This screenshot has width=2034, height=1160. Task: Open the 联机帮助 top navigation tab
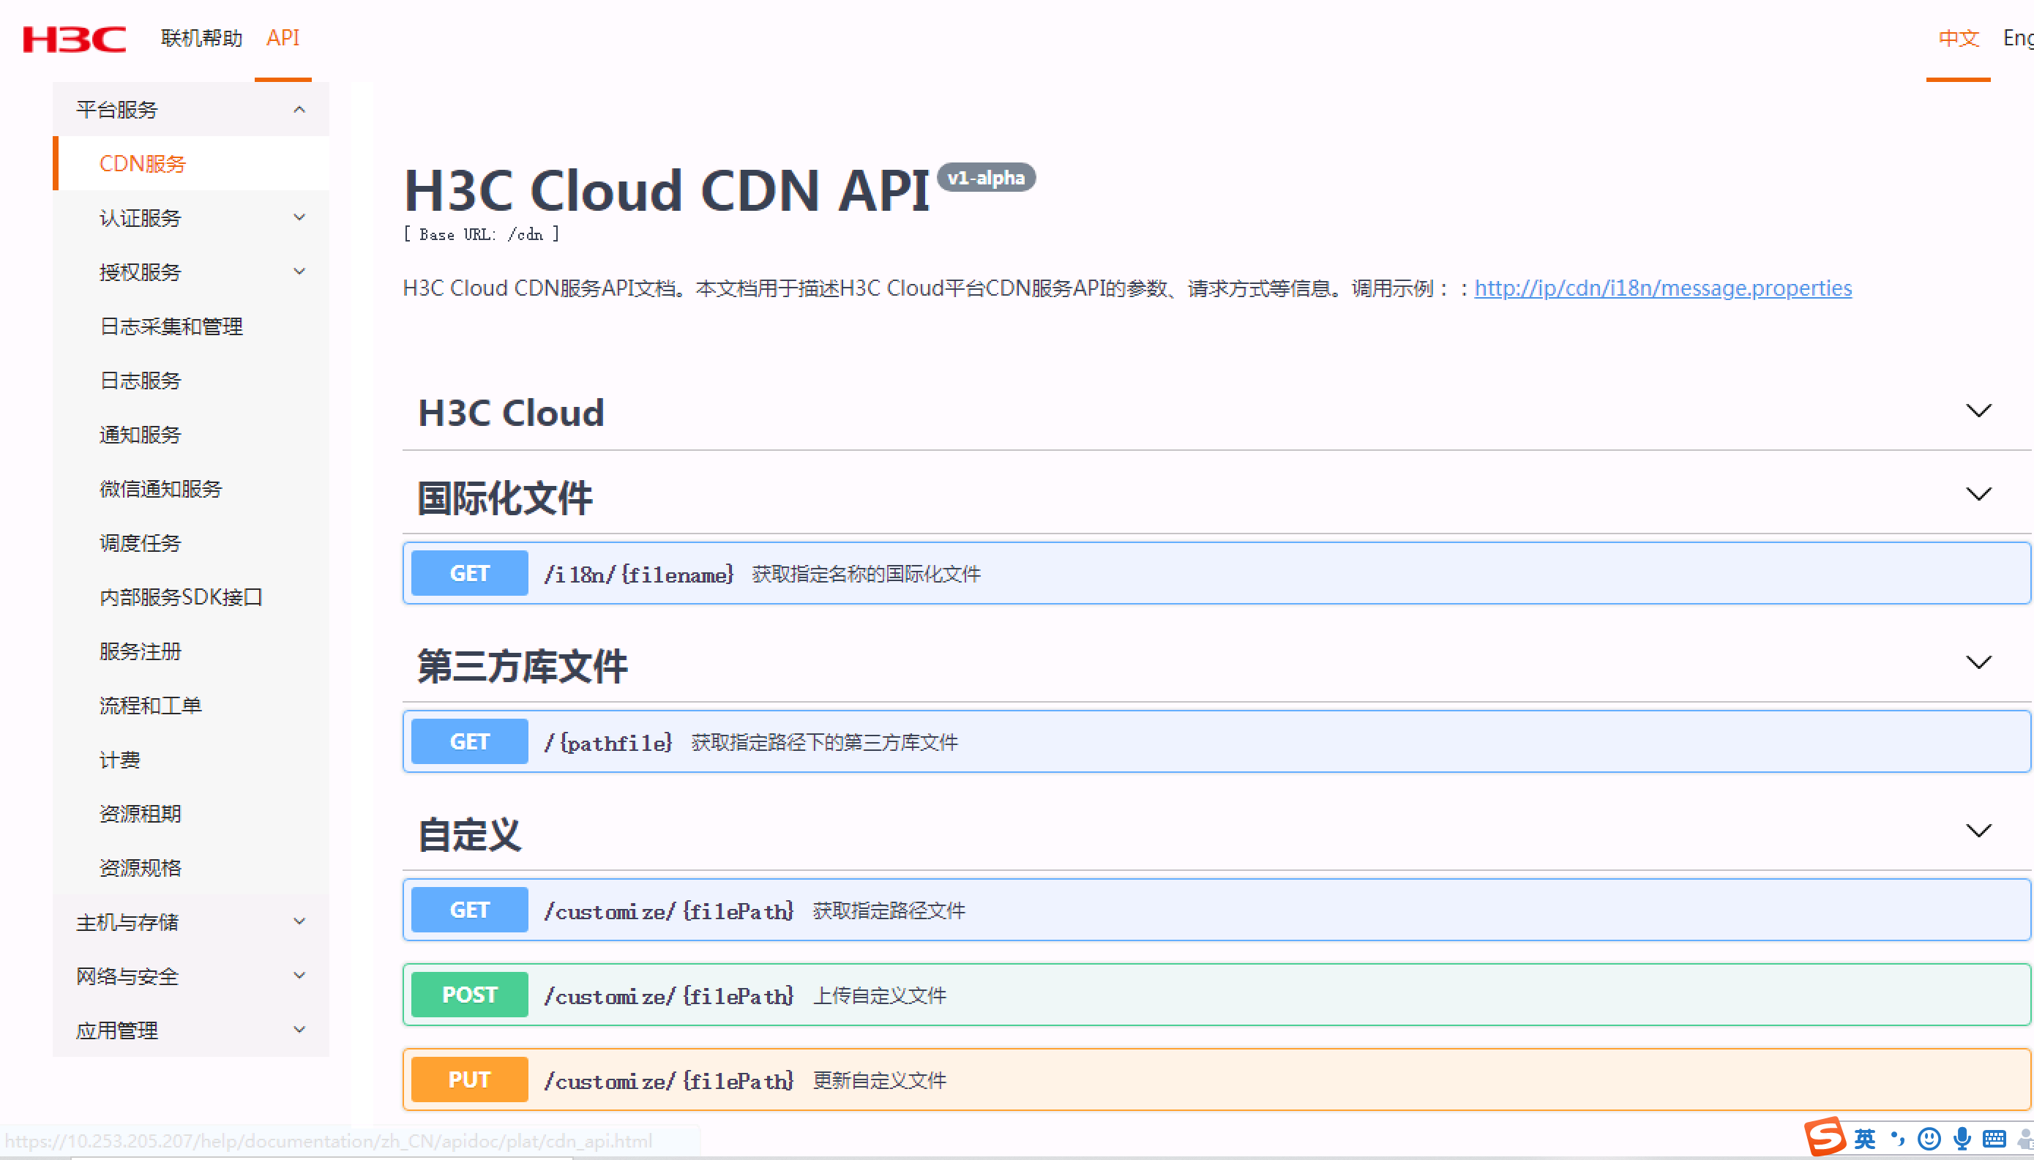201,38
